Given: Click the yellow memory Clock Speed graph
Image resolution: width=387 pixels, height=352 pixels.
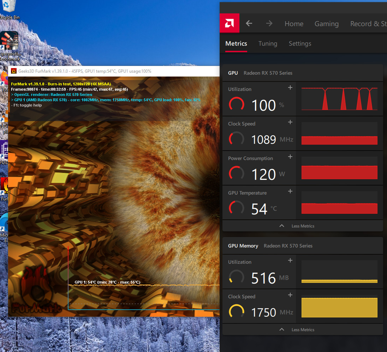Looking at the screenshot, I should point(339,306).
